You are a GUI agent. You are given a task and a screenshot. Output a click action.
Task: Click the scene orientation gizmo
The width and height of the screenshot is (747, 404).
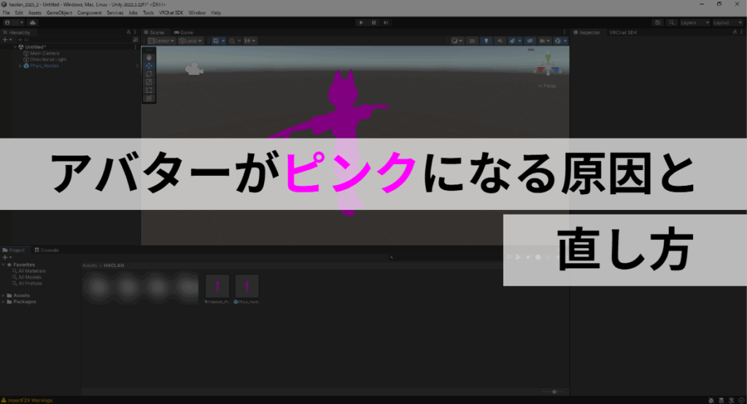[548, 66]
